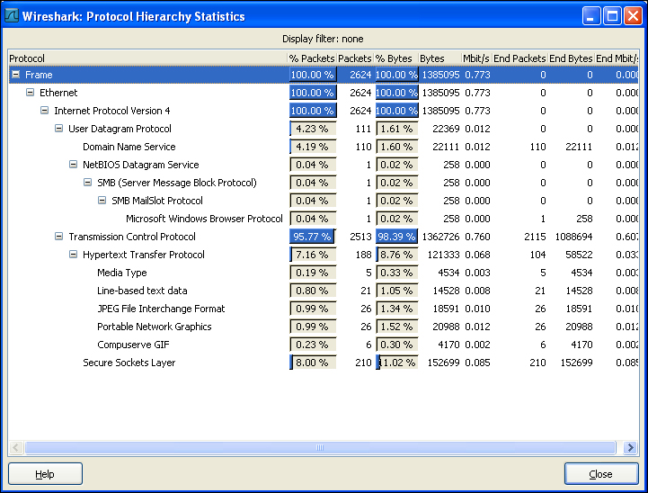This screenshot has width=648, height=493.
Task: Collapse User Datagram Protocol node
Action: coord(59,129)
